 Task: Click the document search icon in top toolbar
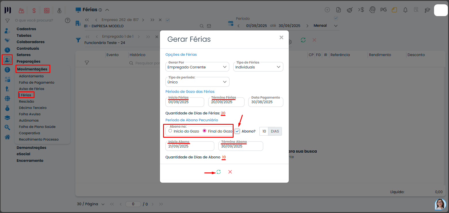[x=416, y=10]
